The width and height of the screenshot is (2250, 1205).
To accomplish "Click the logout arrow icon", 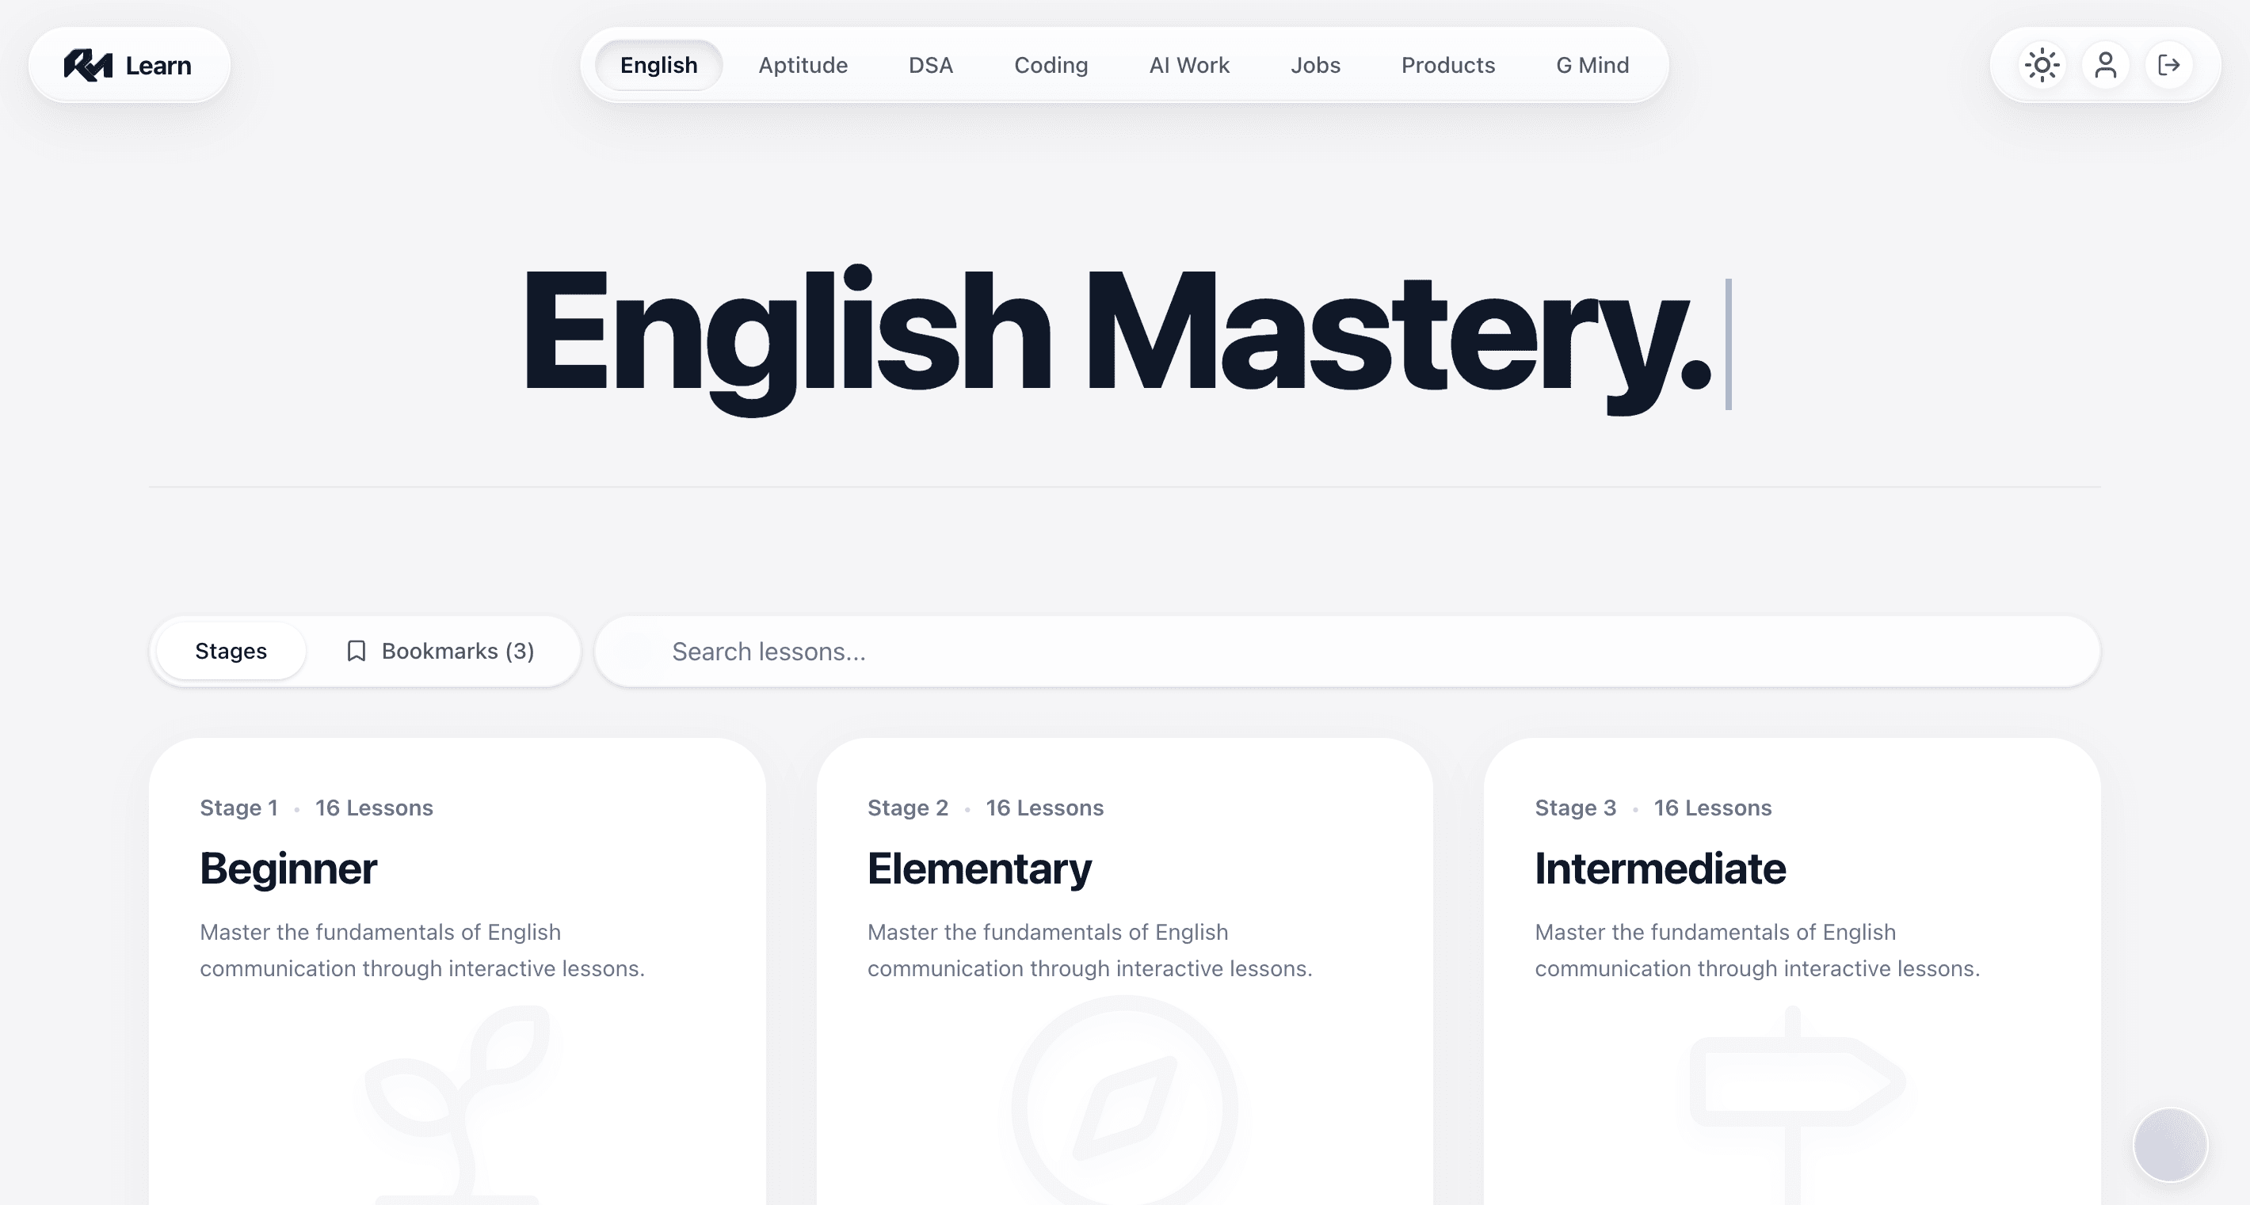I will [2168, 66].
